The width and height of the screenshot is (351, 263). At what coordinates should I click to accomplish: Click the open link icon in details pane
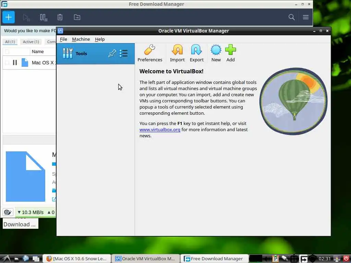[x=54, y=199]
